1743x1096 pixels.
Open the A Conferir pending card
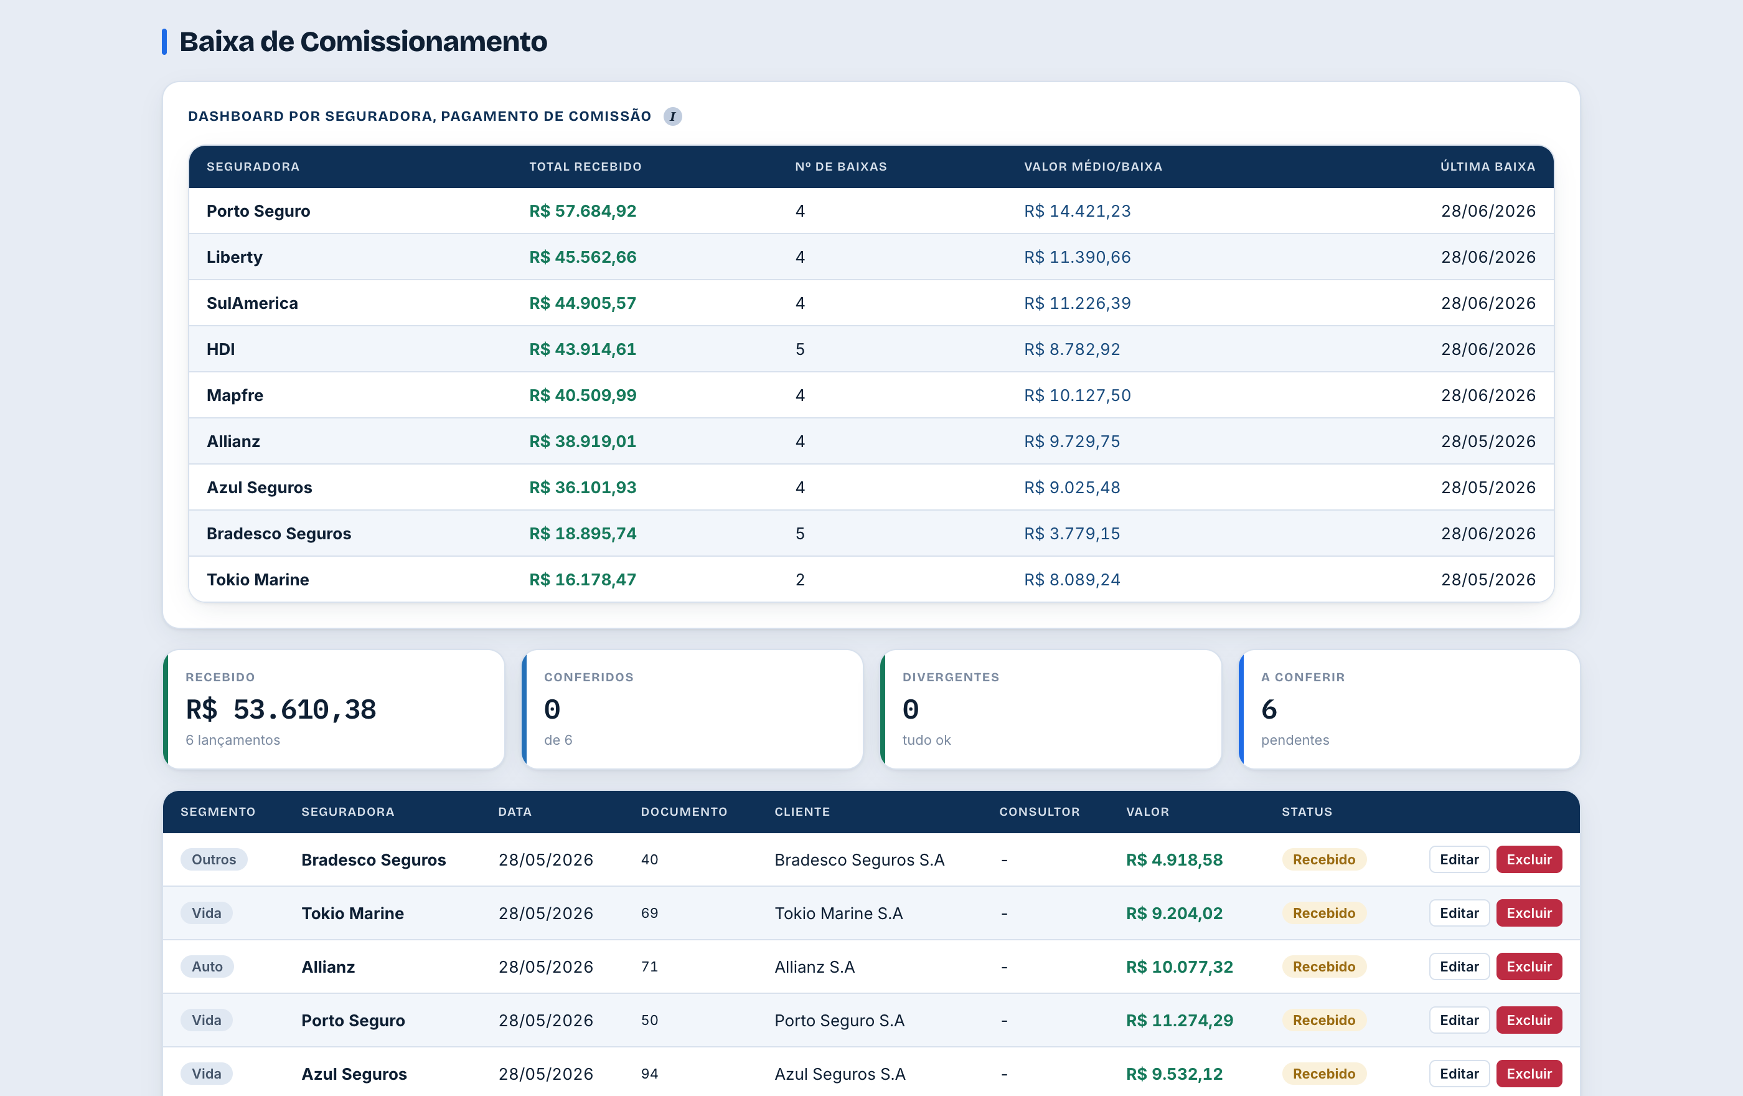click(x=1409, y=709)
